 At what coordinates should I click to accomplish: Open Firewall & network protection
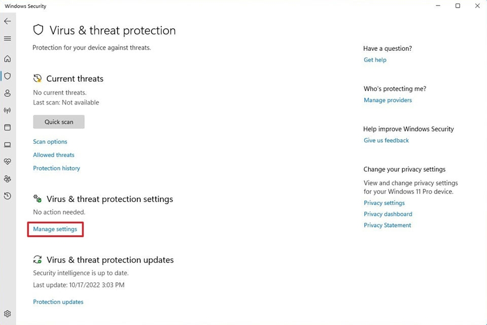[7, 110]
